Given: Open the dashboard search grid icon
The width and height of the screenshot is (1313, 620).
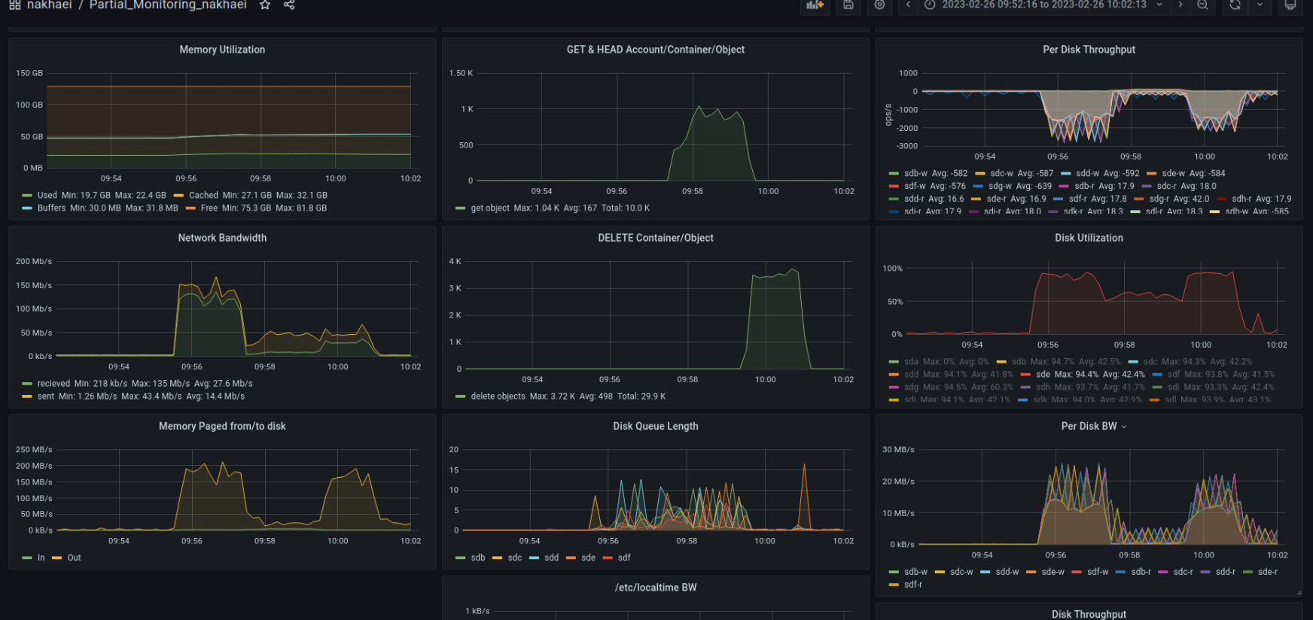Looking at the screenshot, I should coord(15,5).
